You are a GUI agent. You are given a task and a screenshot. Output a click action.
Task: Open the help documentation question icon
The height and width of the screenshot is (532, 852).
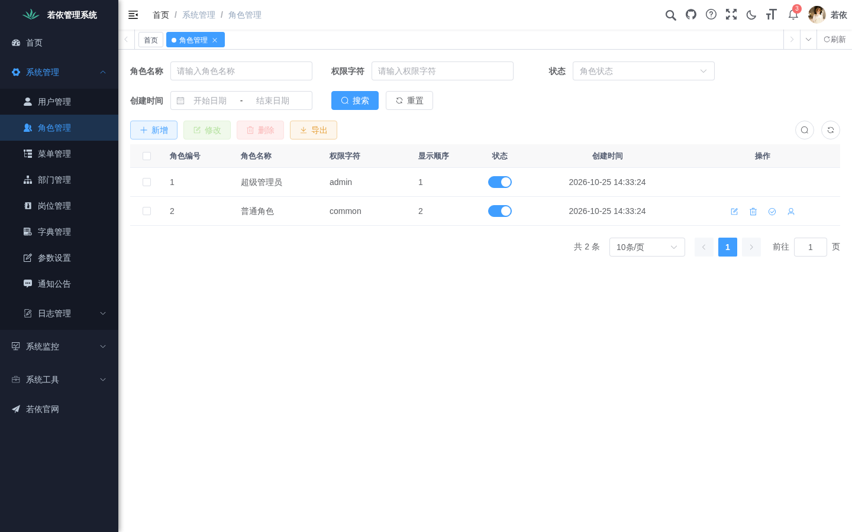tap(711, 14)
